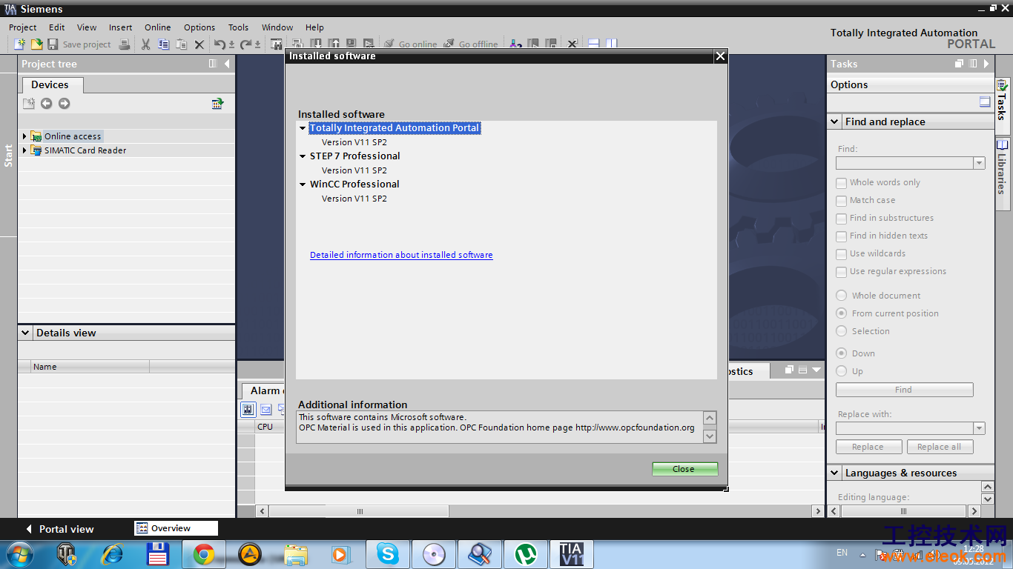Open the Tools menu
The image size is (1013, 569).
coord(239,27)
